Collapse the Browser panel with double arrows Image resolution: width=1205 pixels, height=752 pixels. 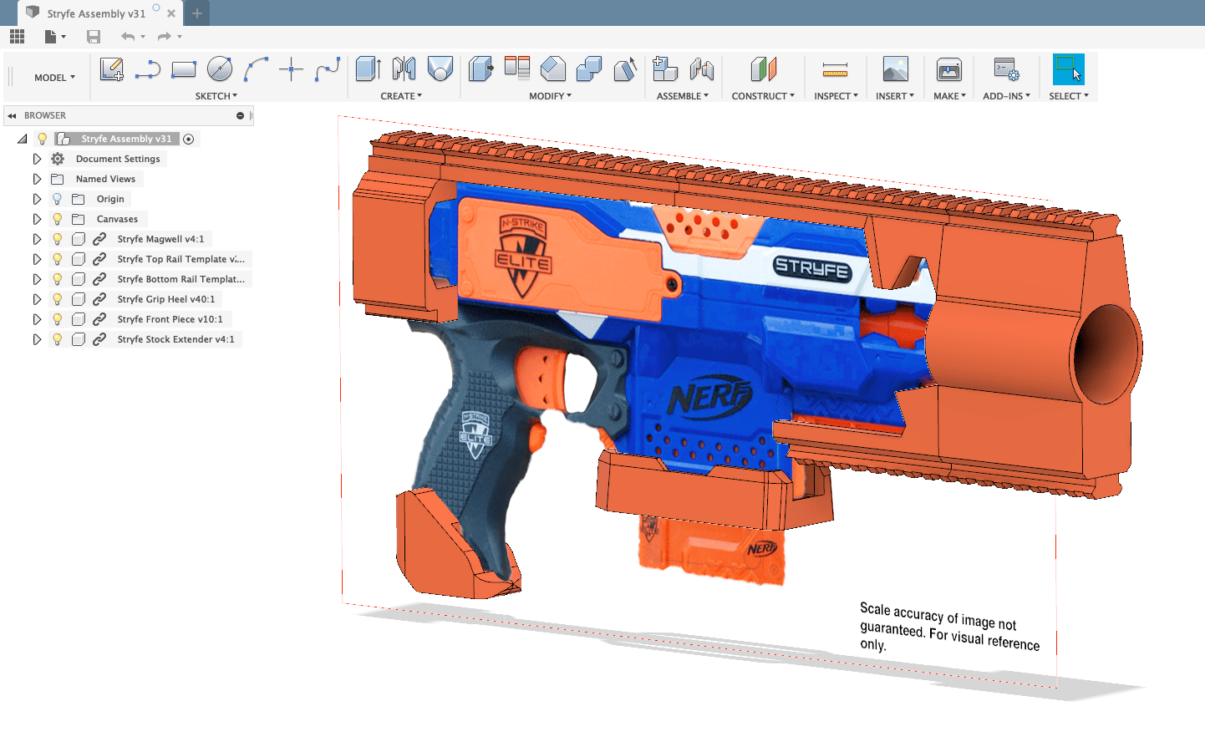click(12, 116)
